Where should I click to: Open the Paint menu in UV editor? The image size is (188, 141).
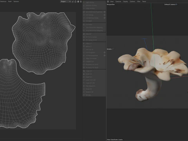(10, 2)
